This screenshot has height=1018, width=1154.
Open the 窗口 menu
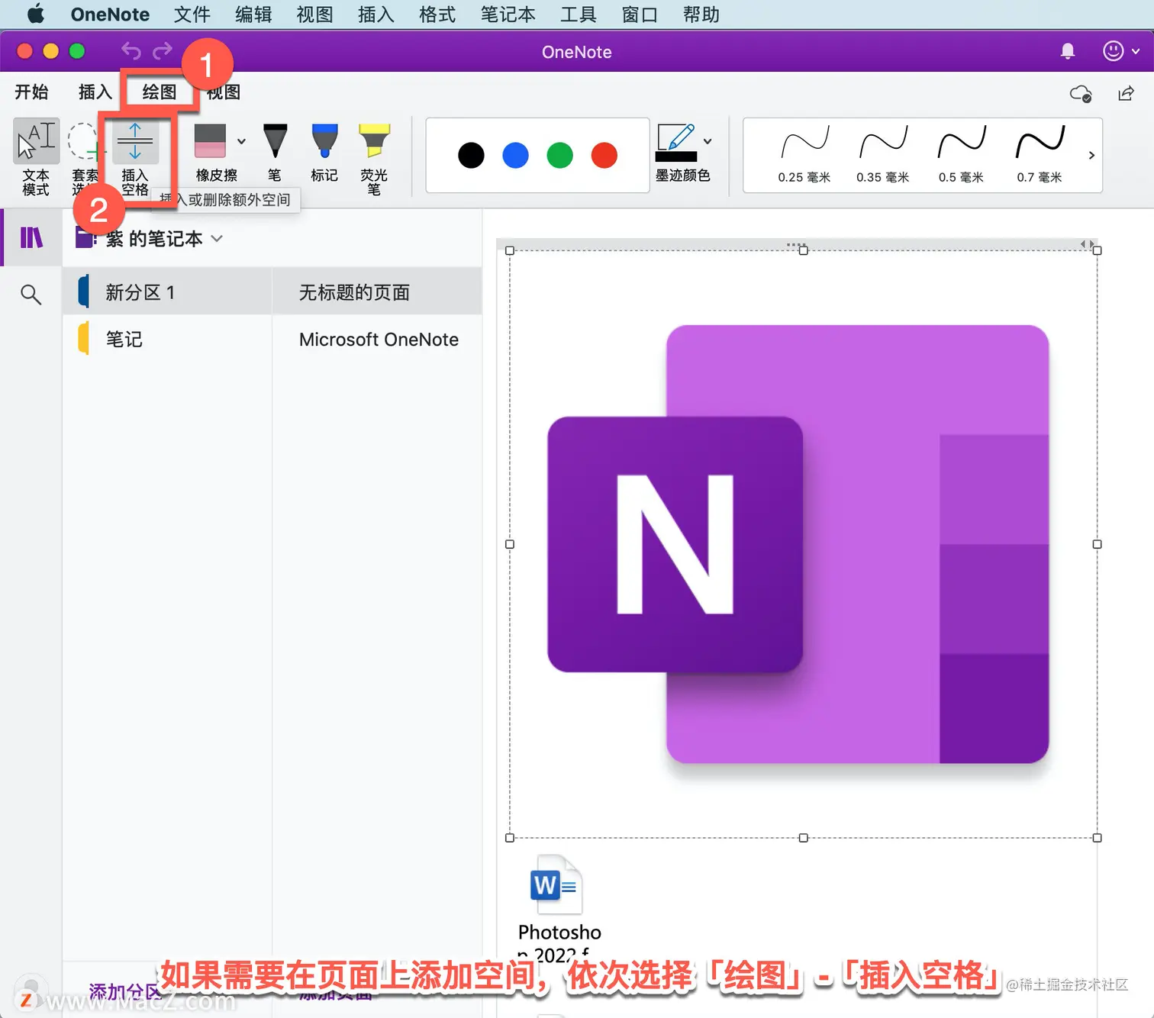640,14
